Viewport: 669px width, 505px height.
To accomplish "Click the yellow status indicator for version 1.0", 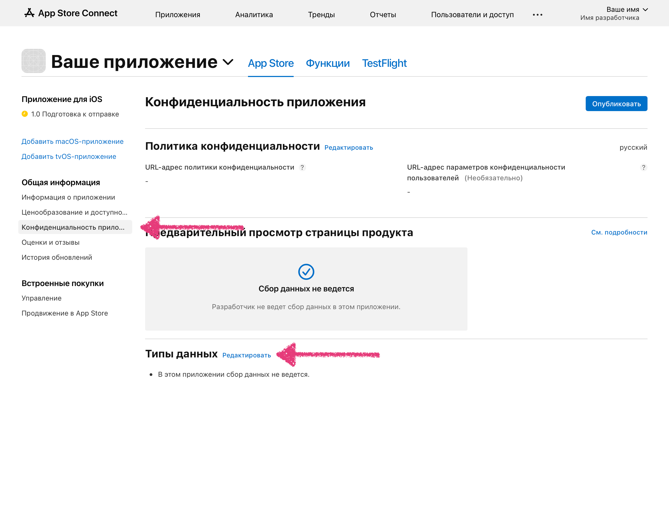I will [x=25, y=114].
